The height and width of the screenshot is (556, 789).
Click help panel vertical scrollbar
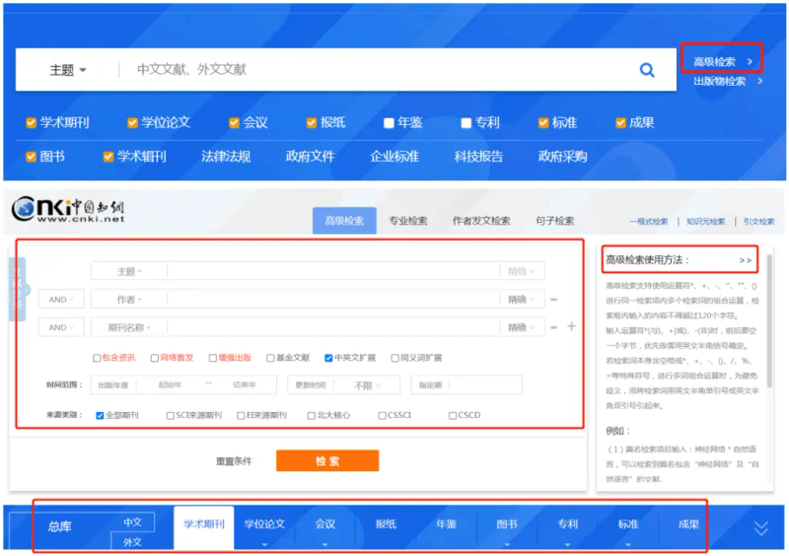coord(769,321)
